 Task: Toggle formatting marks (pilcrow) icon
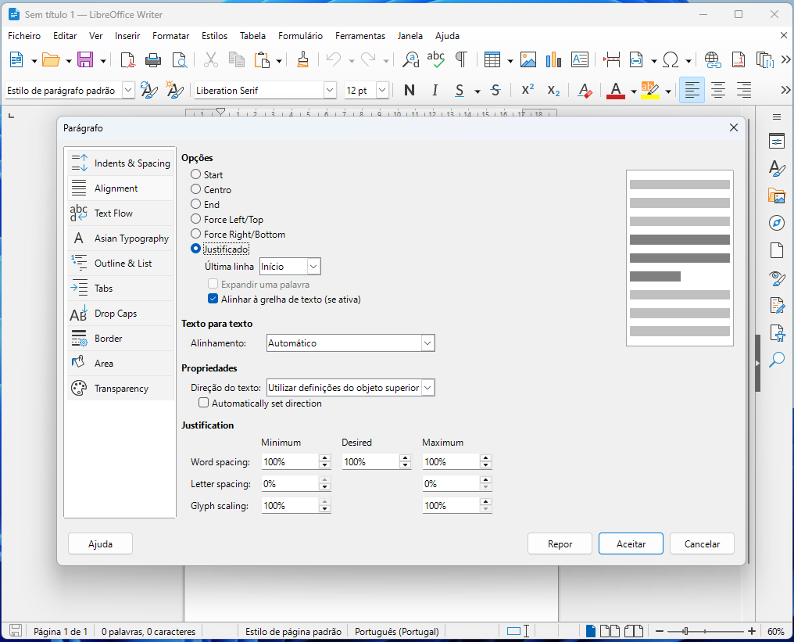[461, 60]
